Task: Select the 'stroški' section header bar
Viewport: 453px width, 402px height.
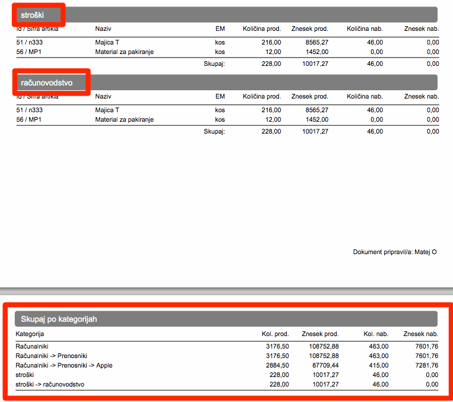Action: 227,15
